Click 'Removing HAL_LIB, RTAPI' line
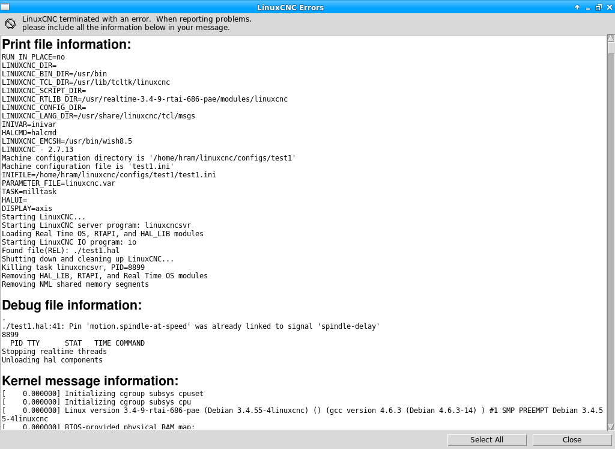Screen dimensions: 615x449 click(x=105, y=276)
